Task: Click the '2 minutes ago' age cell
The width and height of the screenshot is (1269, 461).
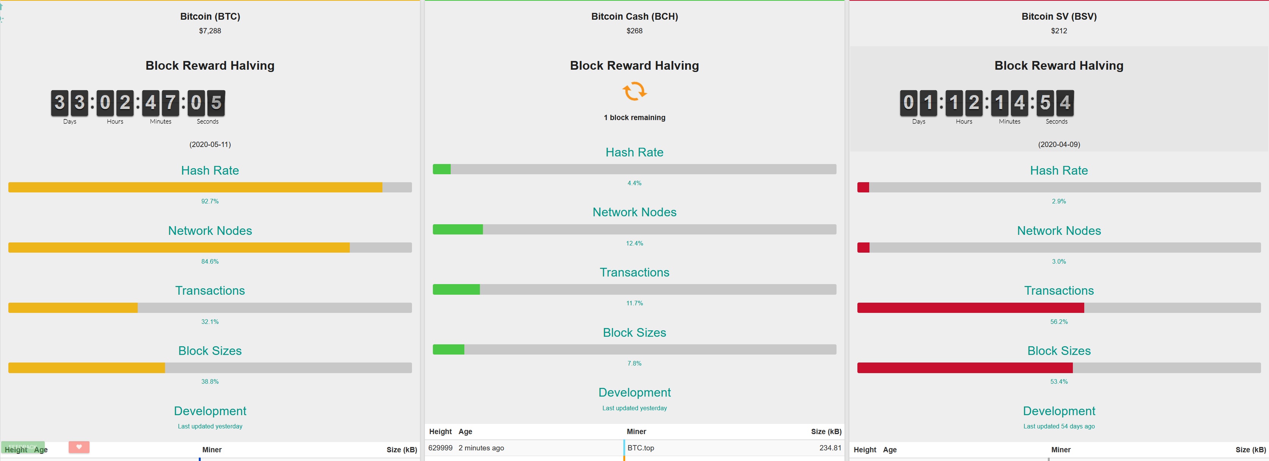Action: [481, 448]
